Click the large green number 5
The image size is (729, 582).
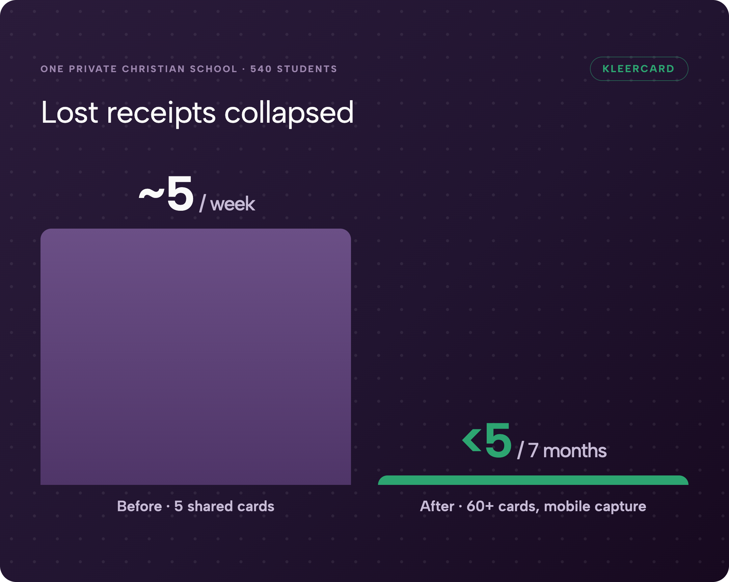click(498, 441)
